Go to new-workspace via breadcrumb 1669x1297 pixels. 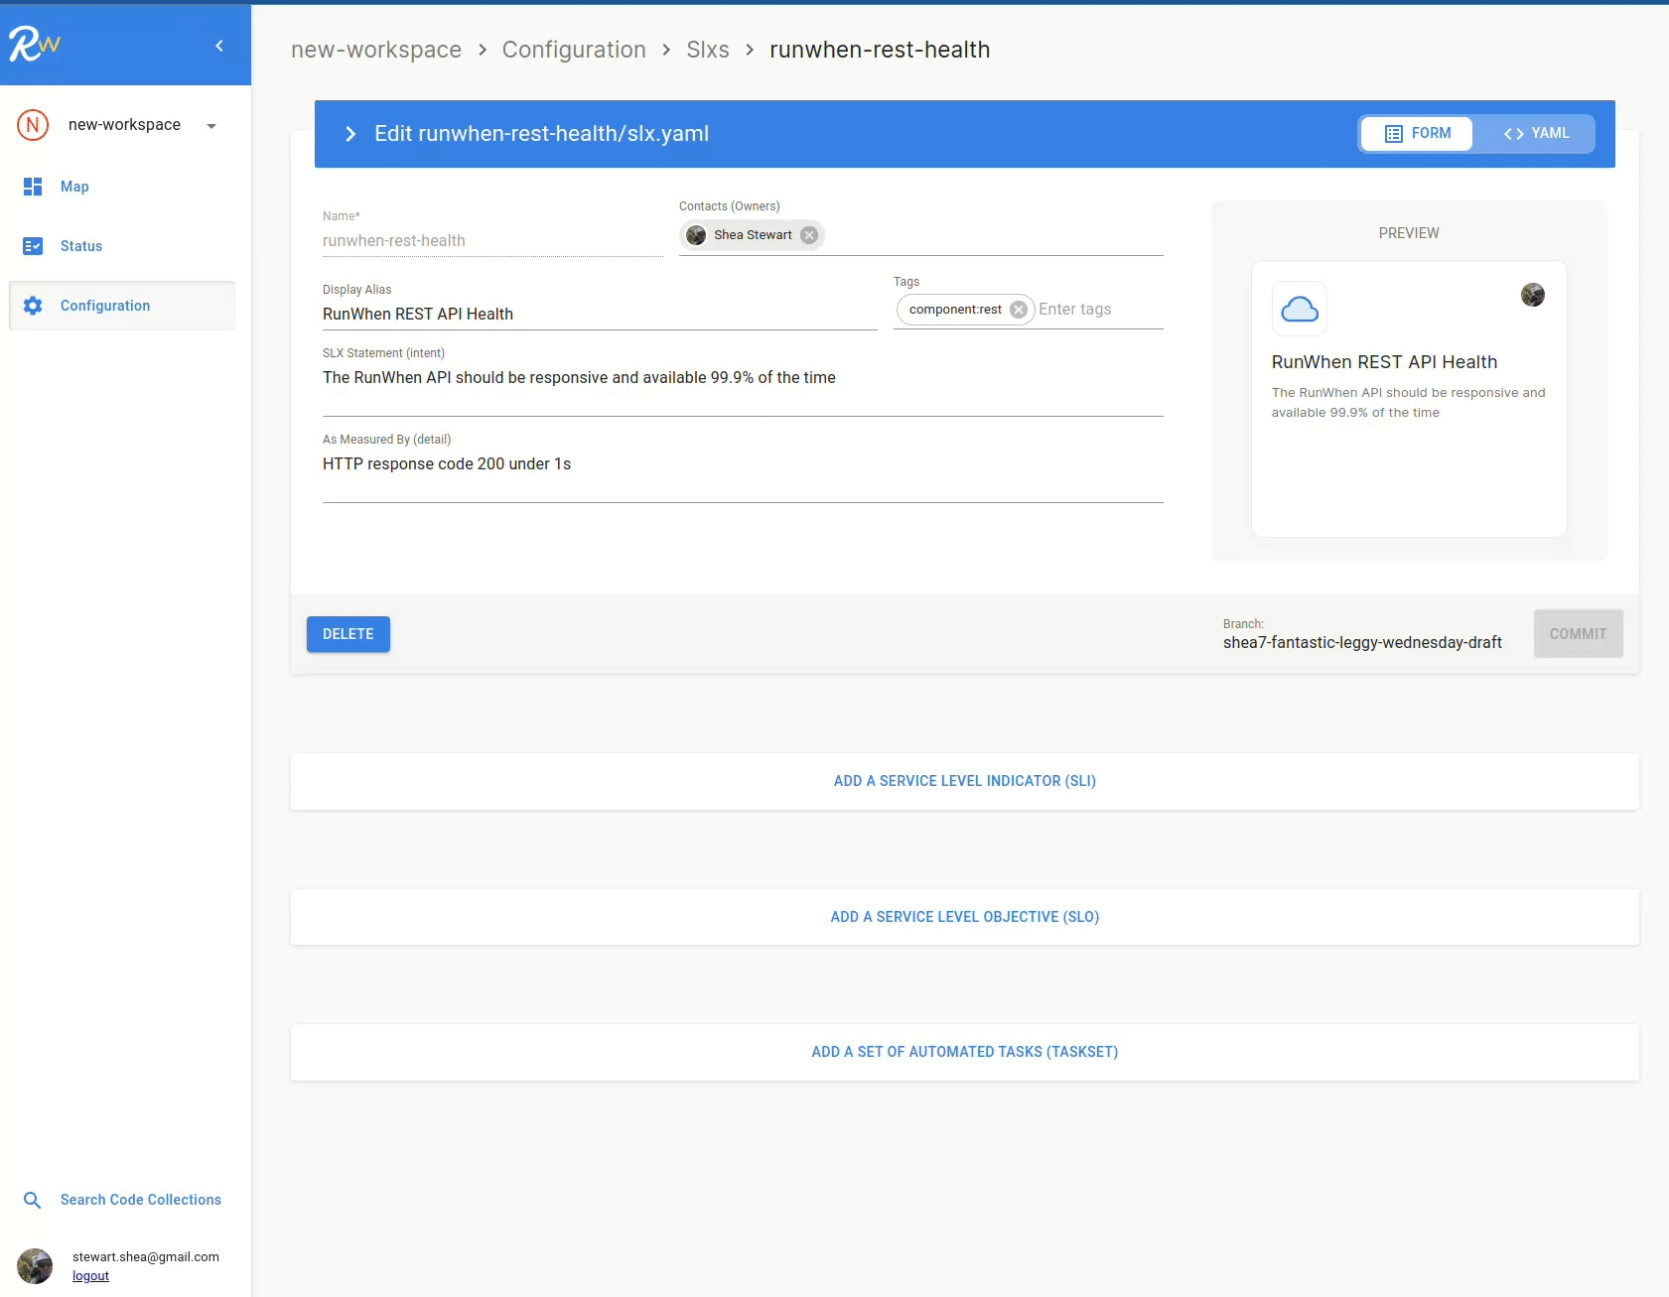(375, 50)
